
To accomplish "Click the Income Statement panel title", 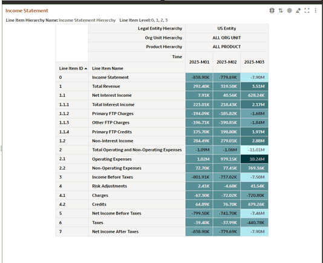I will pos(27,10).
